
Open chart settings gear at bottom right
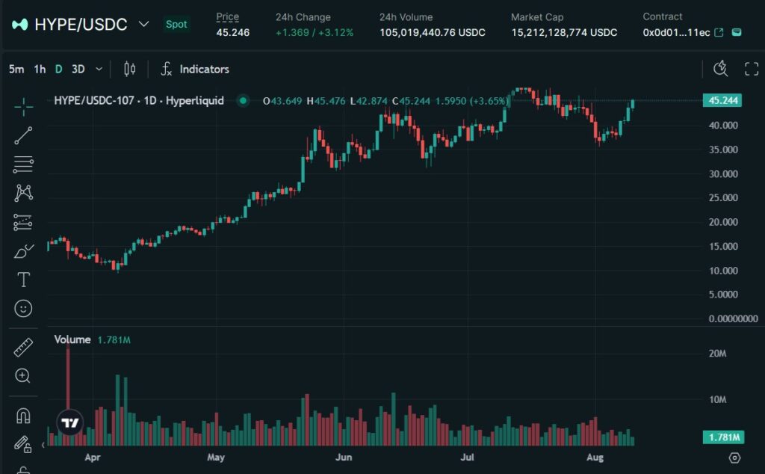coord(735,458)
